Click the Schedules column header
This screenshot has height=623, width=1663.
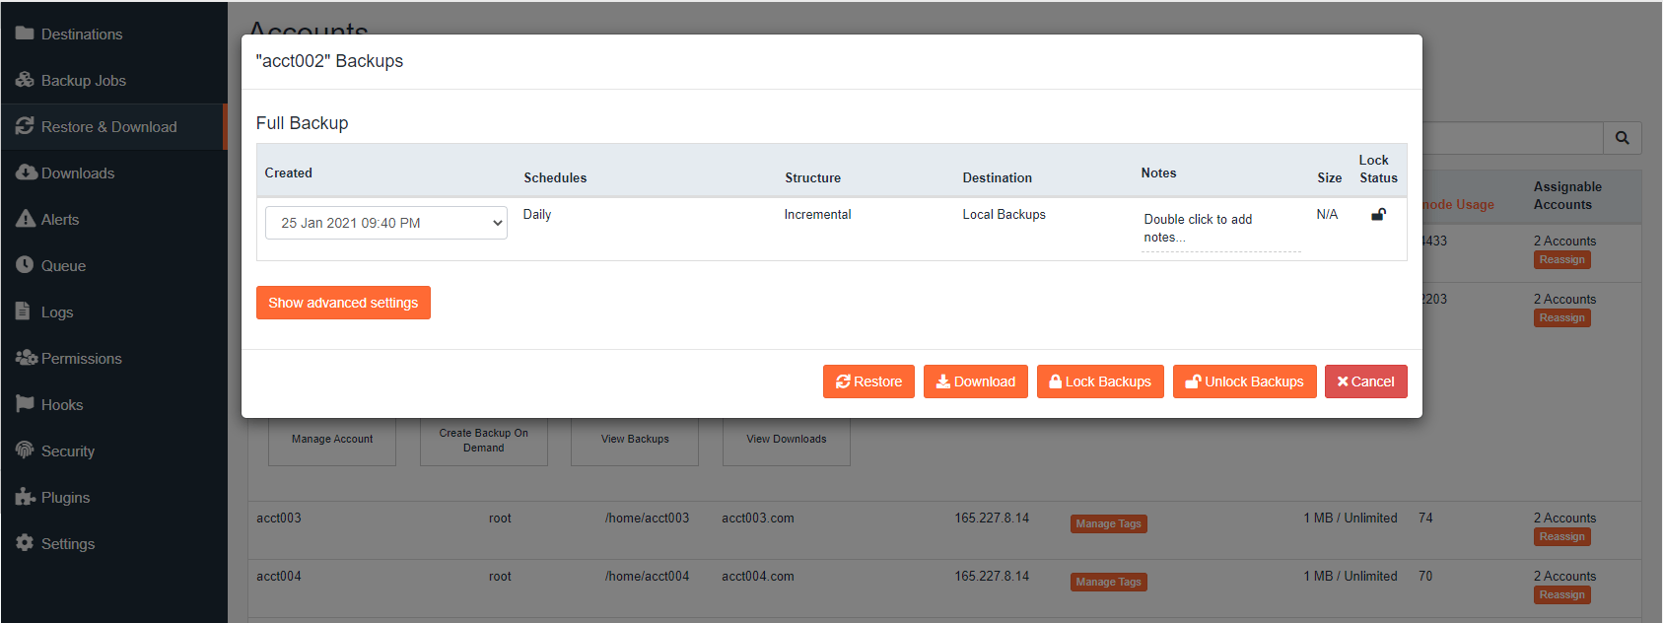[x=555, y=177]
